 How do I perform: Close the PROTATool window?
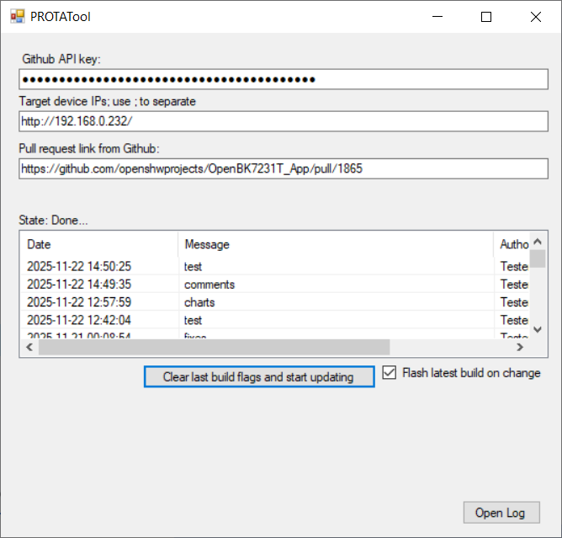[536, 17]
